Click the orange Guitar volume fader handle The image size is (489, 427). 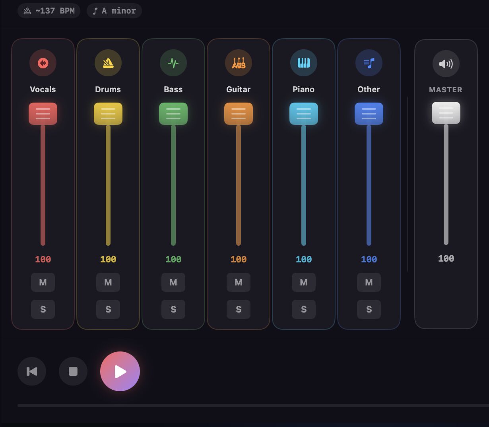click(x=239, y=114)
